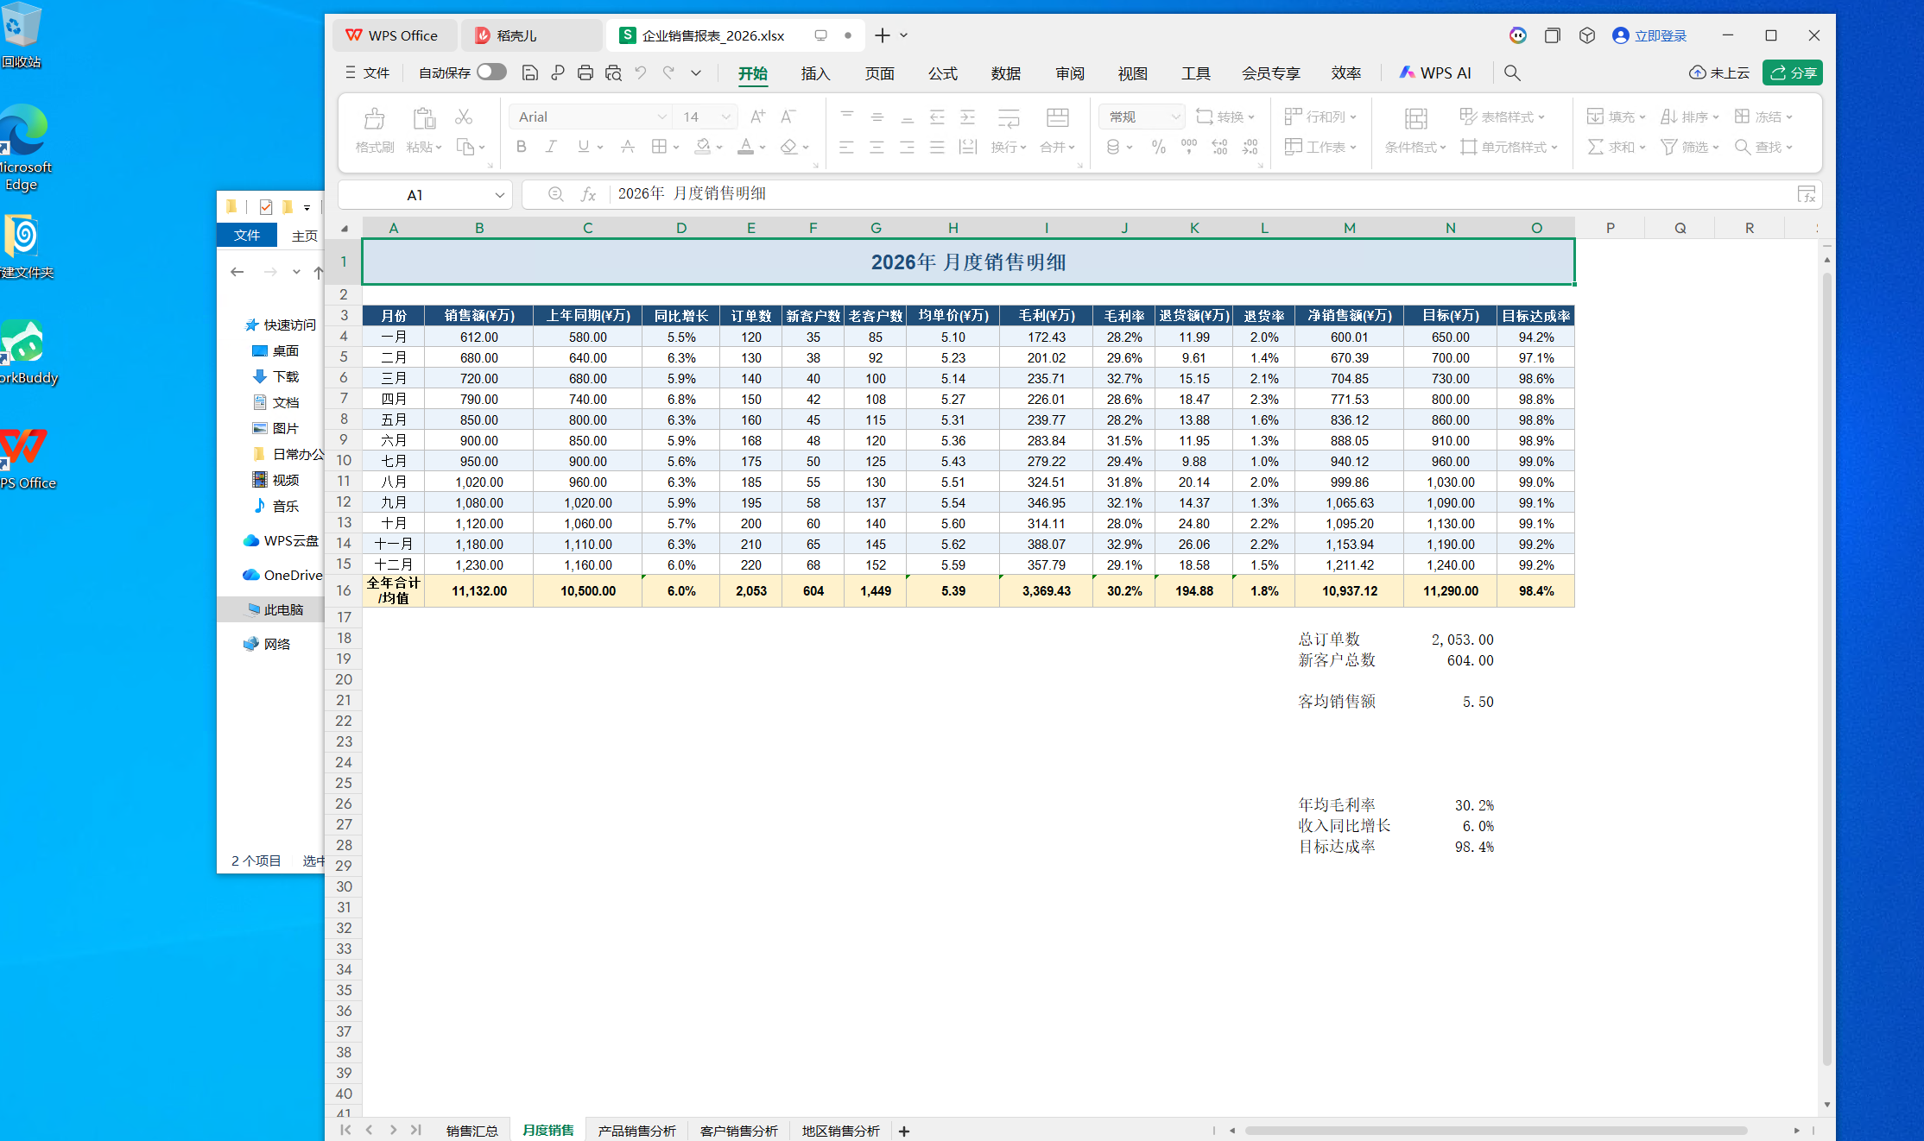Viewport: 1924px width, 1141px height.
Task: Toggle the AutoSave (自动保存) switch
Action: tap(491, 72)
